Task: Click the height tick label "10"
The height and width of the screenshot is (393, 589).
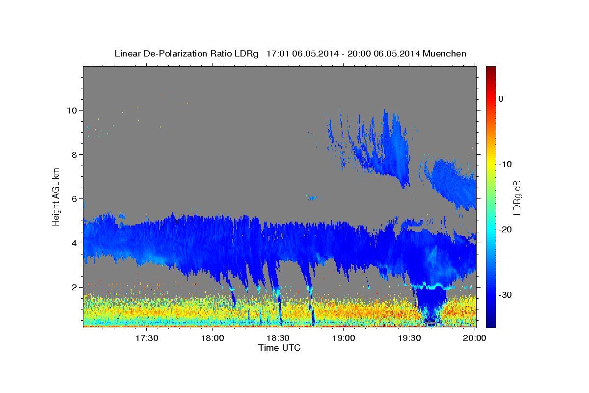Action: tap(72, 110)
